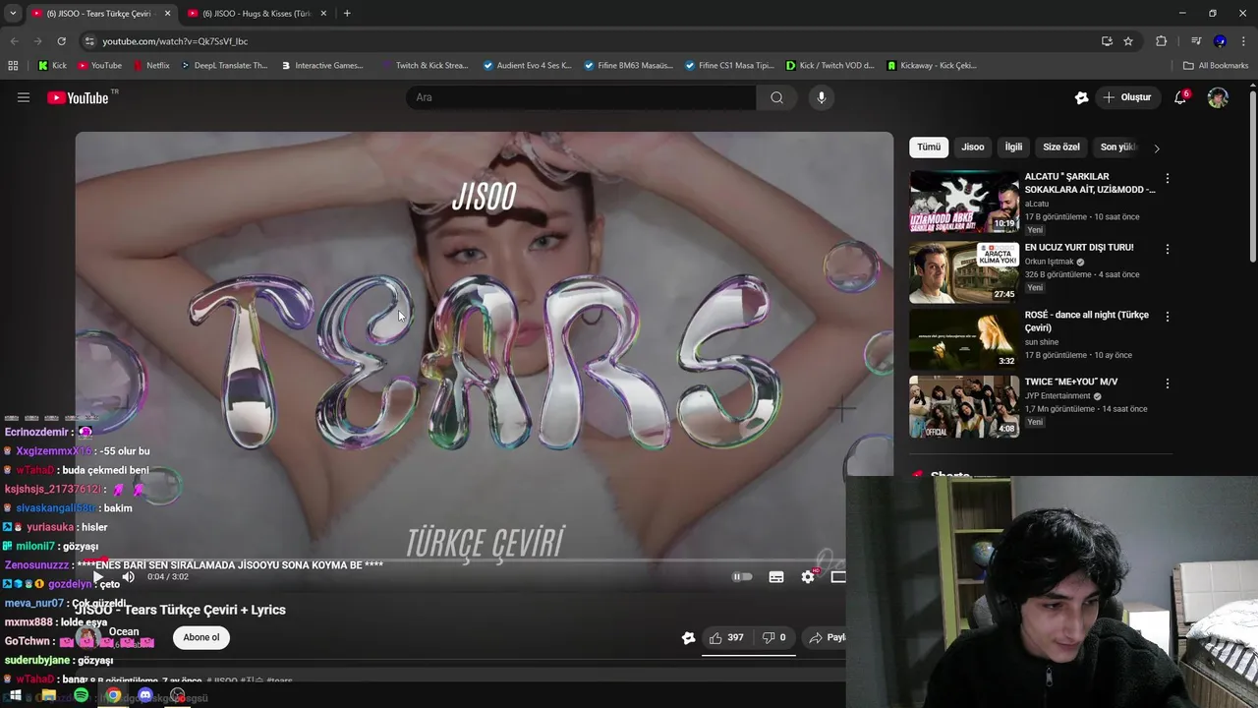Image resolution: width=1258 pixels, height=708 pixels.
Task: Open options for EN UCUZ YURT DIŞI TURU
Action: coord(1168,250)
